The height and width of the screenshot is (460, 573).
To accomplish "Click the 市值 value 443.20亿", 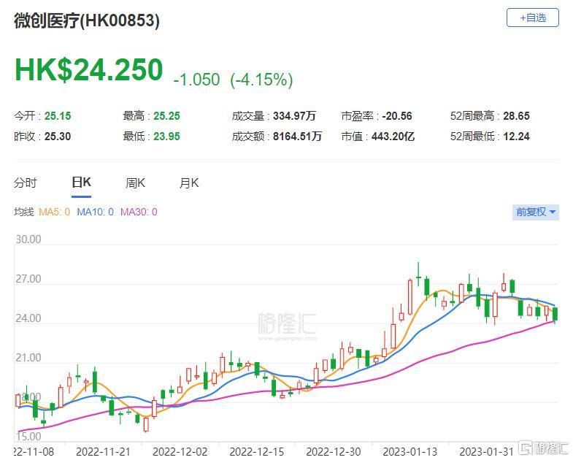I will pos(393,137).
